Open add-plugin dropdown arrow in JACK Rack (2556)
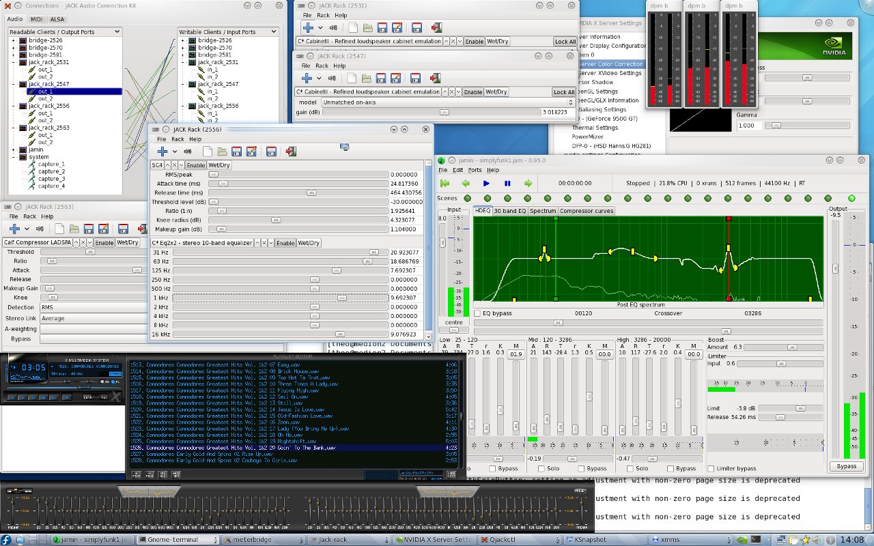 (175, 152)
